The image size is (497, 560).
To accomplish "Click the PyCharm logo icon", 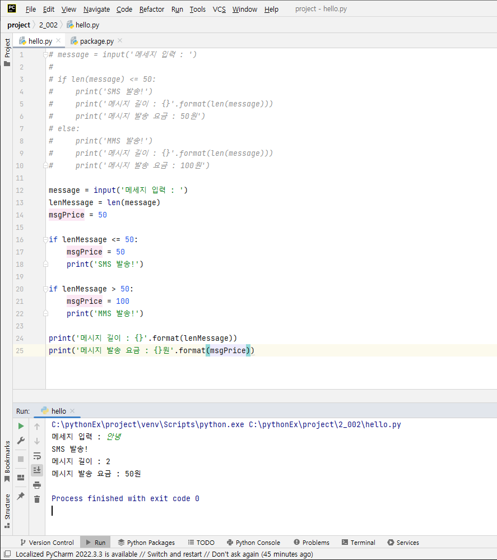I will point(12,8).
